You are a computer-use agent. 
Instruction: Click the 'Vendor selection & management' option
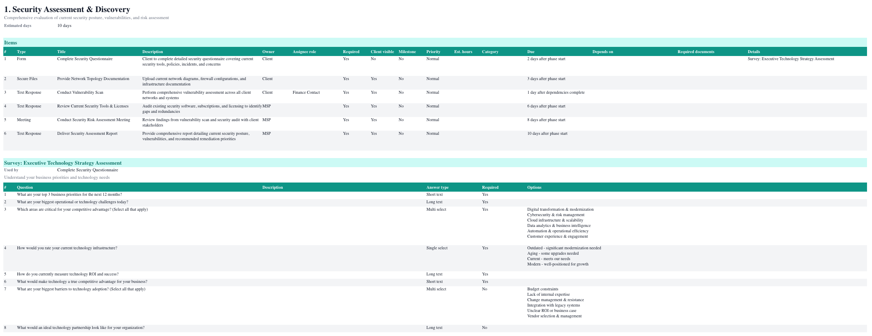[554, 316]
